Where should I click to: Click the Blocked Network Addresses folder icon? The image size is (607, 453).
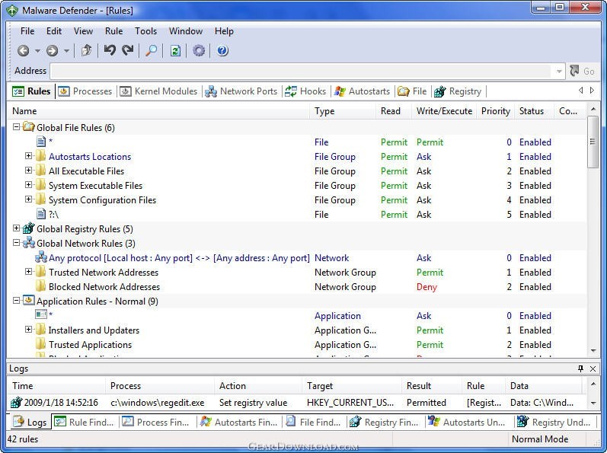coord(40,286)
